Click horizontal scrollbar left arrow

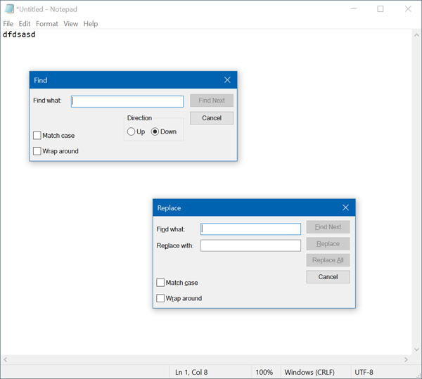coord(5,359)
